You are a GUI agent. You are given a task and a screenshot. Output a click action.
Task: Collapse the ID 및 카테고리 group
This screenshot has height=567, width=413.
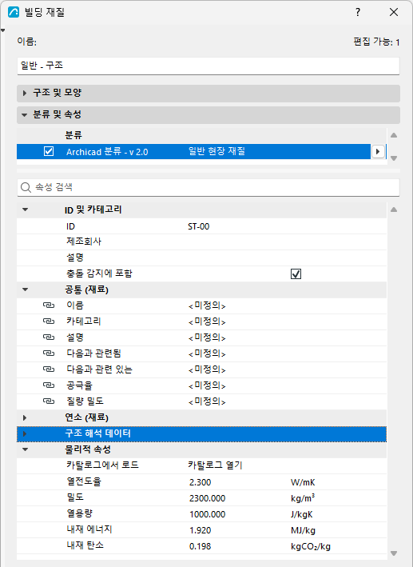point(25,210)
